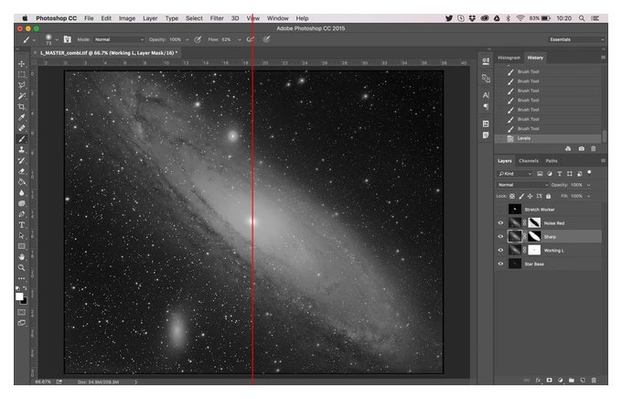Select the Sponge tool

21,203
